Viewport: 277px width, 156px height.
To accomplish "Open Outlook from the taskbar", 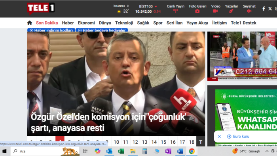I will point(109,151).
